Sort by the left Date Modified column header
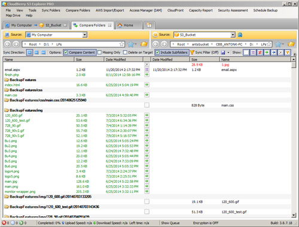 pos(123,59)
